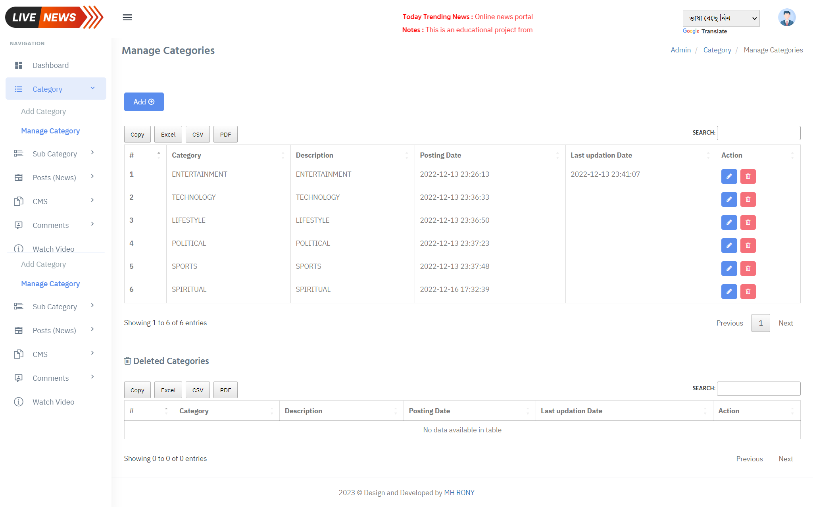Open the hamburger navigation menu
The image size is (813, 507).
click(x=127, y=17)
